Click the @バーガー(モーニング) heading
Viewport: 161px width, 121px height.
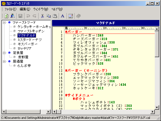click(x=86, y=71)
